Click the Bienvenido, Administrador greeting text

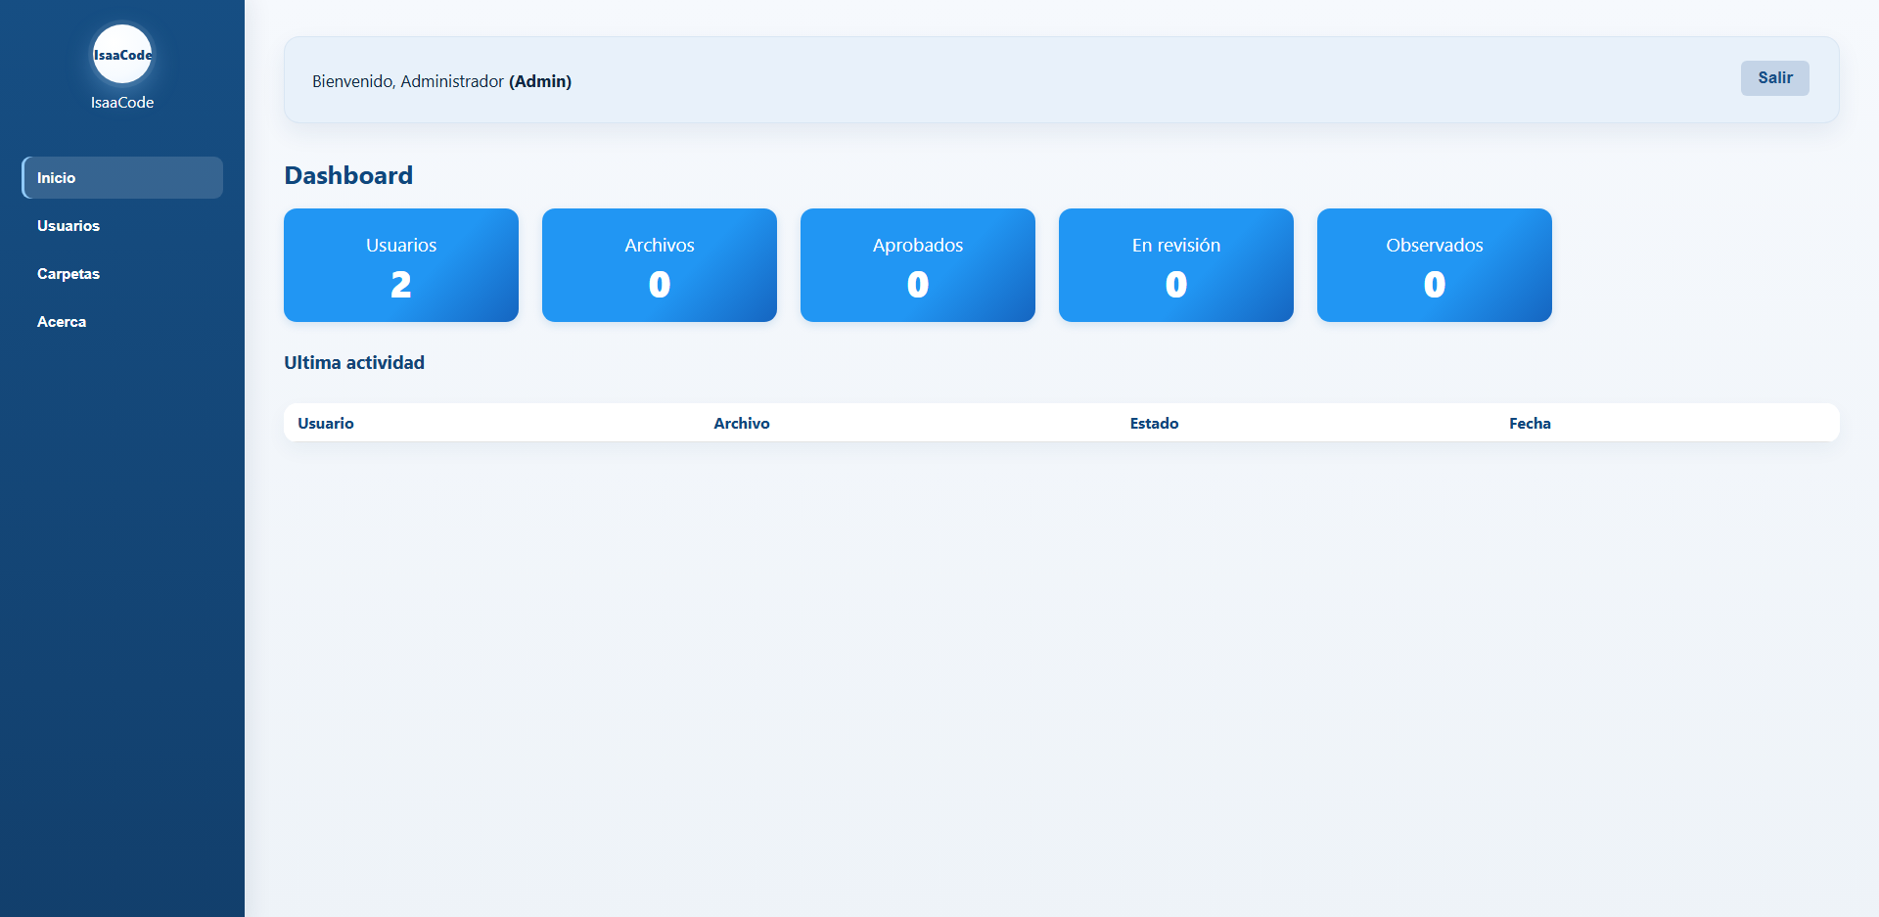tap(441, 81)
